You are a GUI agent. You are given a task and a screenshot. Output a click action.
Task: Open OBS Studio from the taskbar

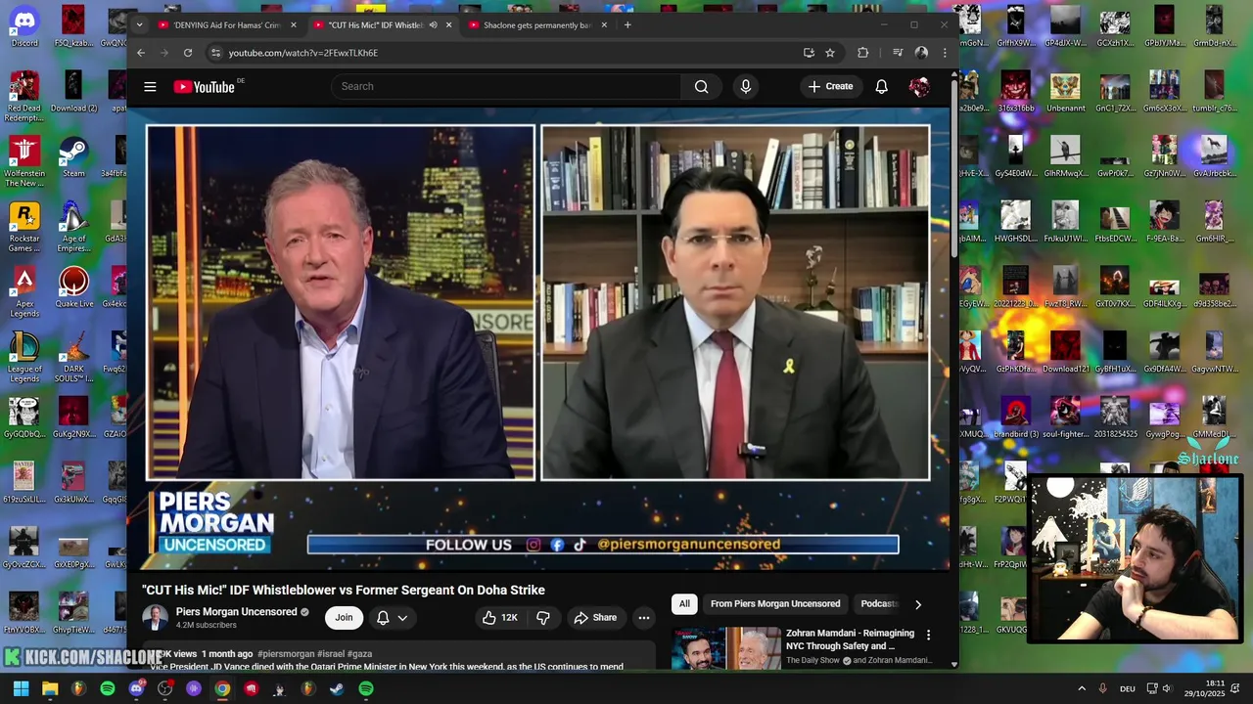(164, 688)
